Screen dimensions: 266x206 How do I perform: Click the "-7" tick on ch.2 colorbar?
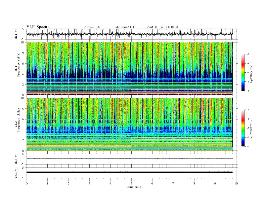[248, 146]
